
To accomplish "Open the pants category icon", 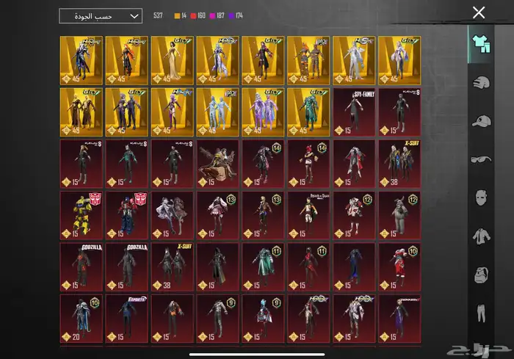I will click(x=481, y=316).
